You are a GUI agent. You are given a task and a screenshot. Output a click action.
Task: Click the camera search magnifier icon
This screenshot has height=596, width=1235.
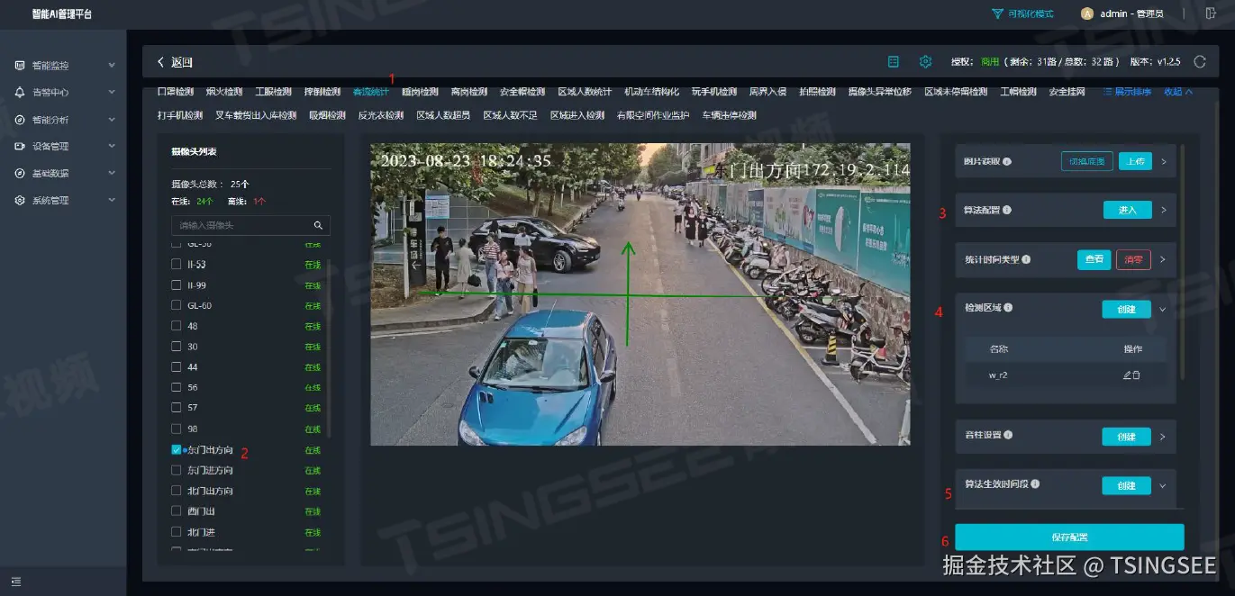[318, 225]
